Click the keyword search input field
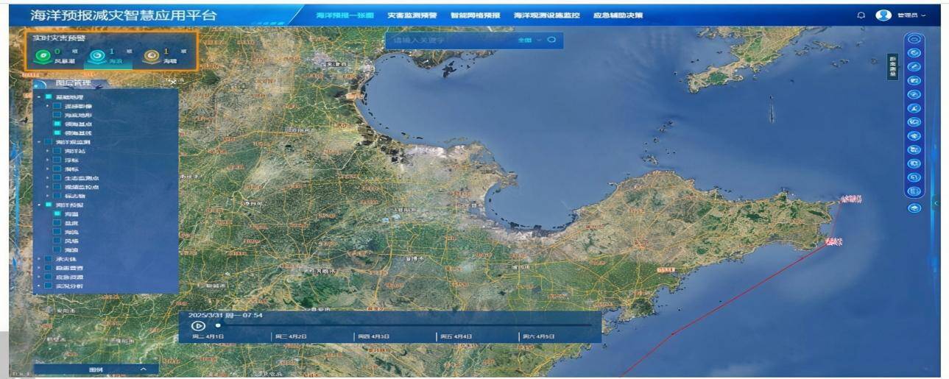This screenshot has width=949, height=379. [x=449, y=40]
